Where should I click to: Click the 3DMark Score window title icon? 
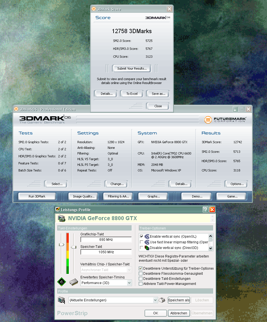tap(94, 9)
